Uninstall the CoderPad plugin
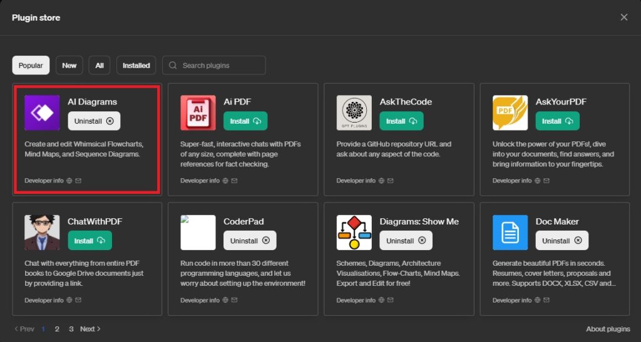This screenshot has width=641, height=342. [x=250, y=241]
